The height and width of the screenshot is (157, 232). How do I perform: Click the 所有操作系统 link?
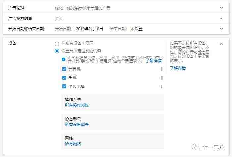point(77,105)
